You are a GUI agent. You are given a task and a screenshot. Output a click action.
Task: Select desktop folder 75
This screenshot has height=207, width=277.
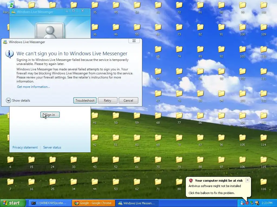(179, 74)
